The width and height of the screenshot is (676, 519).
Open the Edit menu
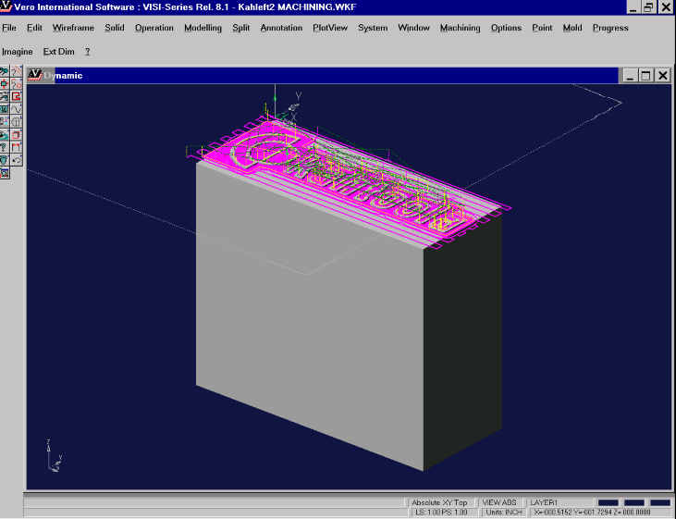click(34, 28)
